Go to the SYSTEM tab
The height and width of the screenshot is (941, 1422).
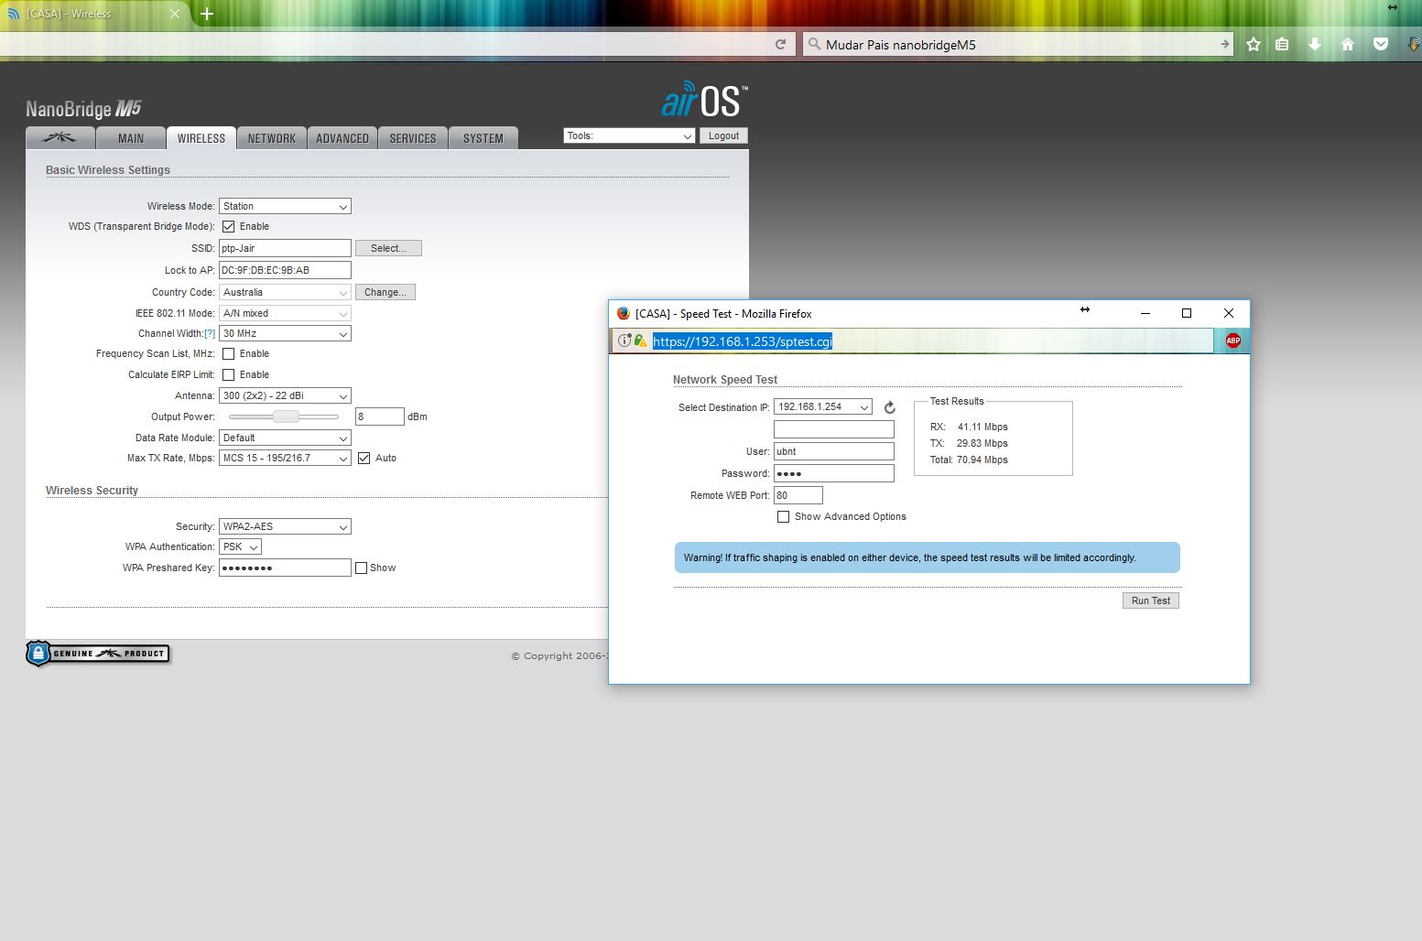click(x=483, y=138)
